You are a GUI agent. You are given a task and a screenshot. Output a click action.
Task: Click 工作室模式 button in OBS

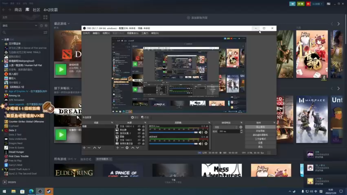click(260, 139)
